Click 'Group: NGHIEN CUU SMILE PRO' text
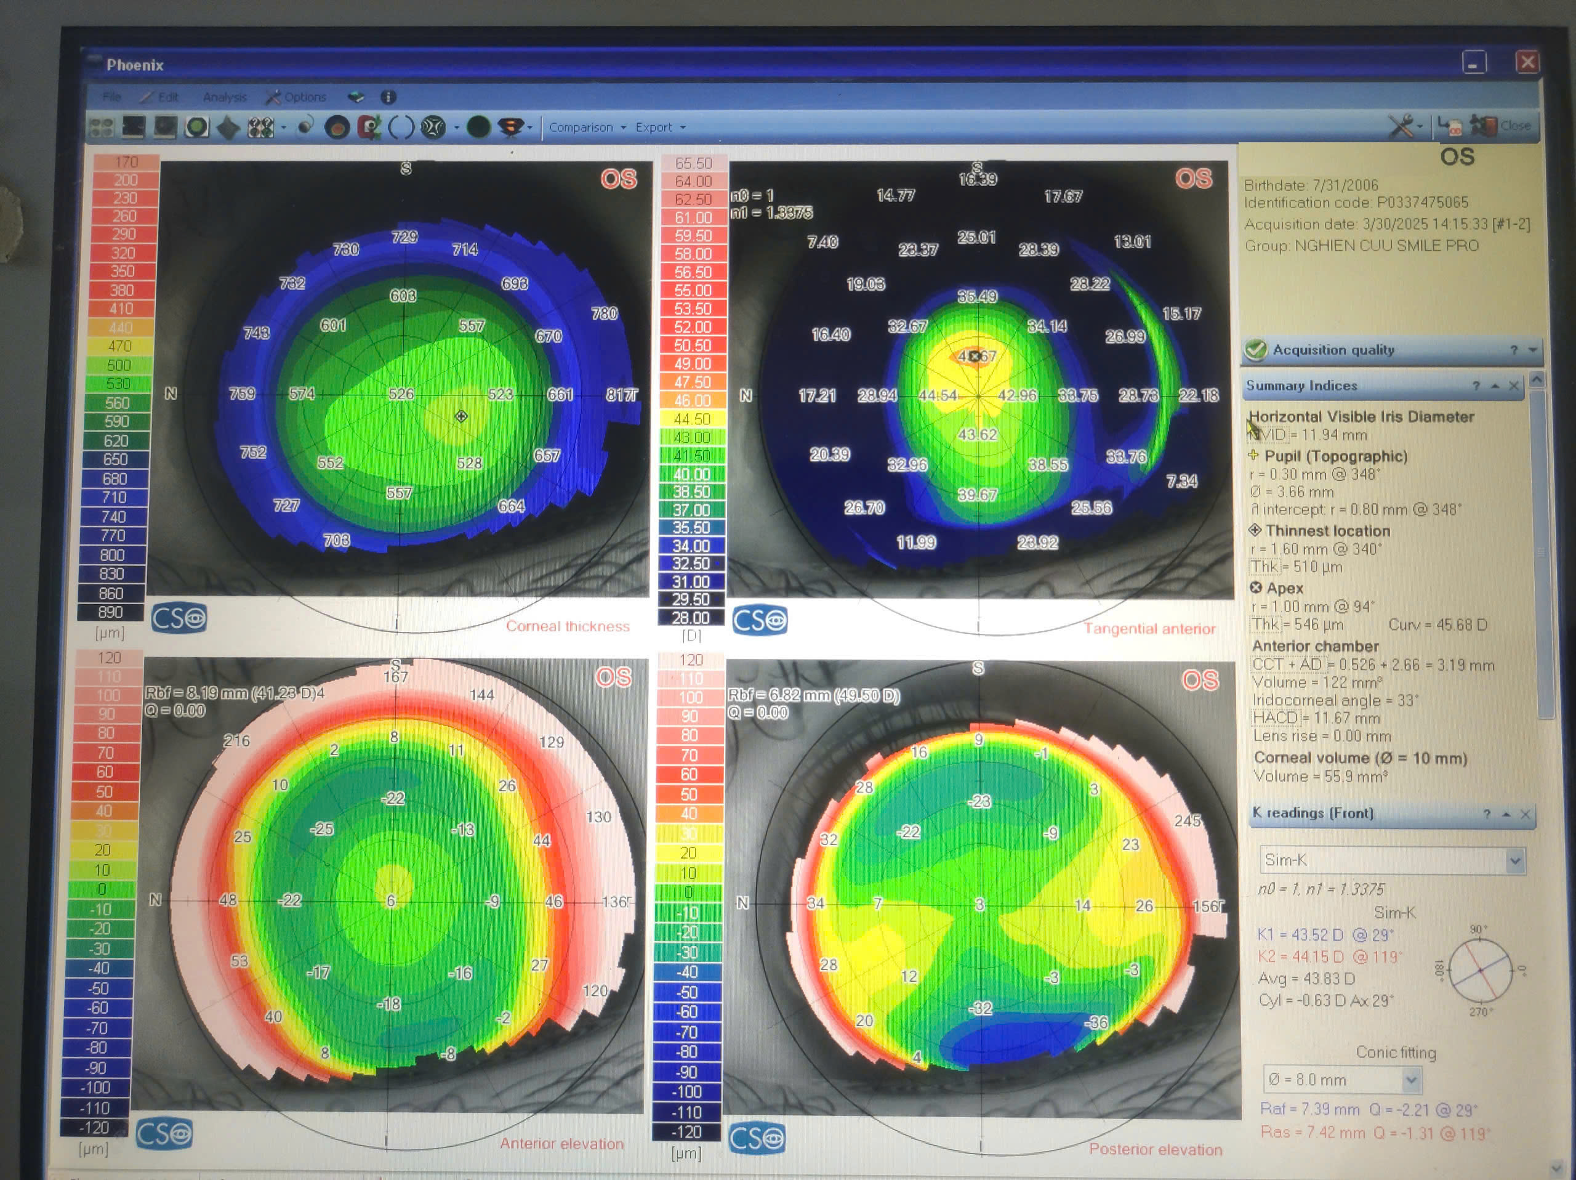This screenshot has width=1576, height=1180. point(1362,246)
